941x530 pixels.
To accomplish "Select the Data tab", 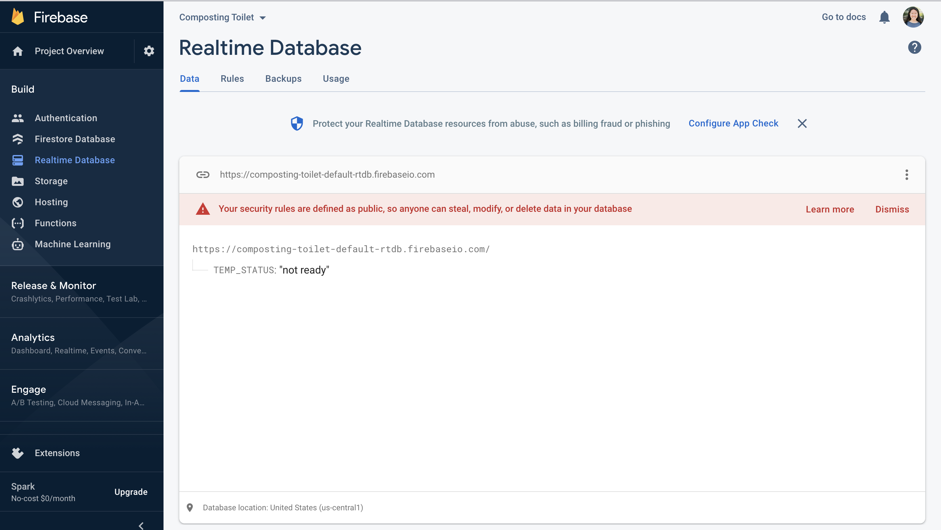I will [x=189, y=79].
